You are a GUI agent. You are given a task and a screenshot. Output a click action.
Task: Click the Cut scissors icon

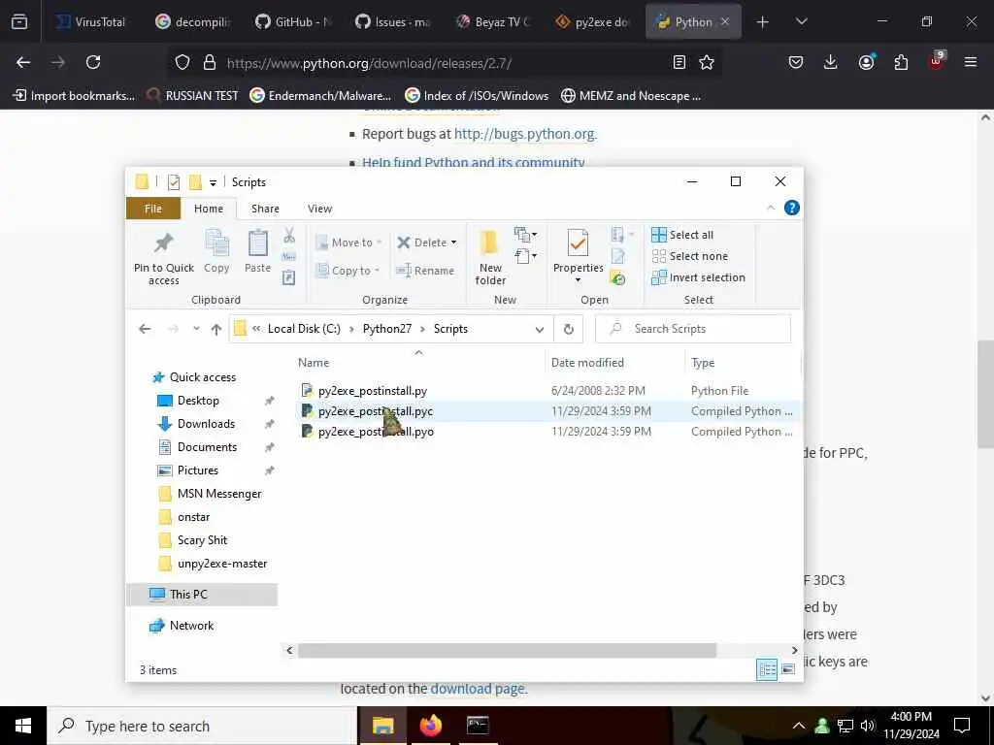pyautogui.click(x=289, y=236)
